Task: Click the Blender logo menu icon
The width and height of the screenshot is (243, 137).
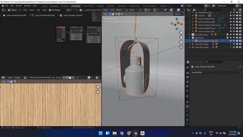Action: pyautogui.click(x=3, y=6)
